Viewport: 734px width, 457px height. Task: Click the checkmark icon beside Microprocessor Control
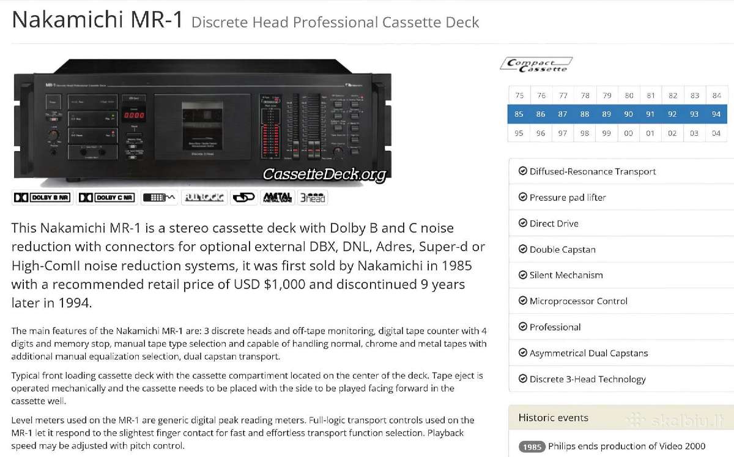point(522,301)
